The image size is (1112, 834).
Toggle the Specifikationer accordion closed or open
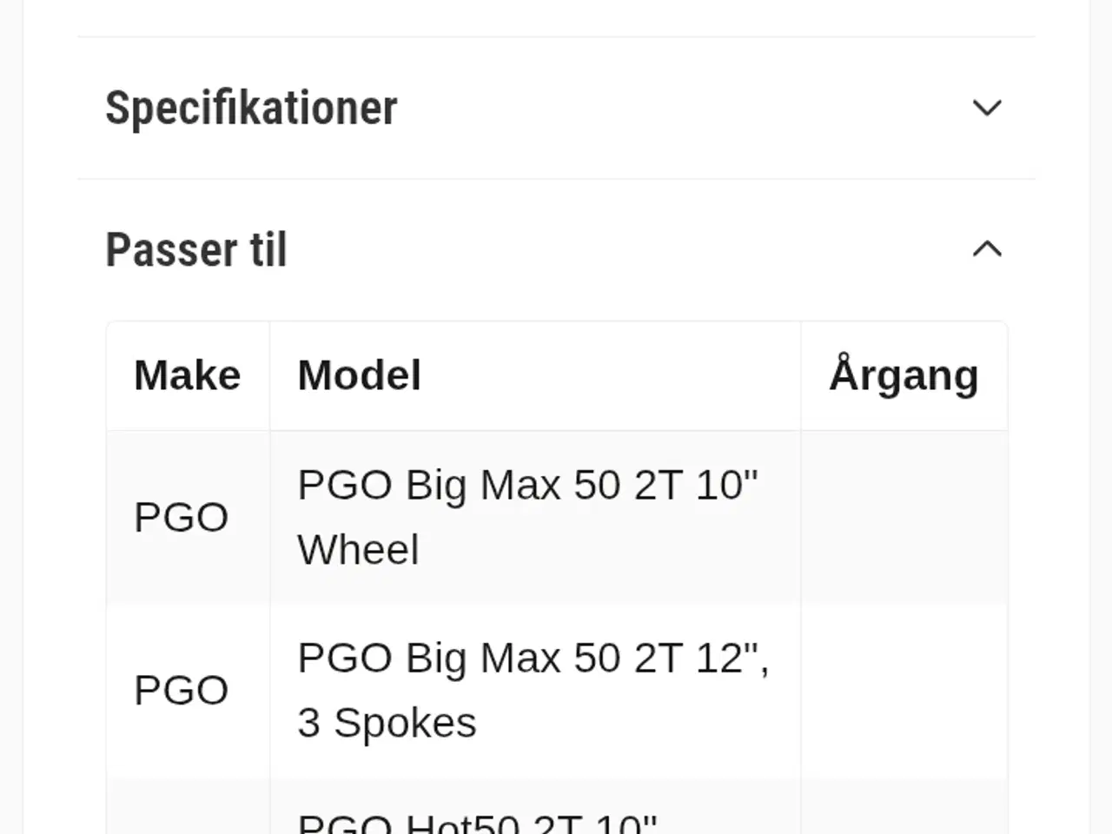(988, 108)
